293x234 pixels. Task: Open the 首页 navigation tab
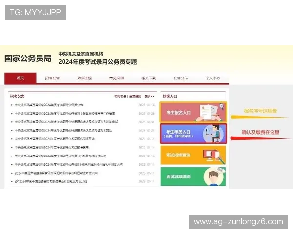click(x=21, y=78)
